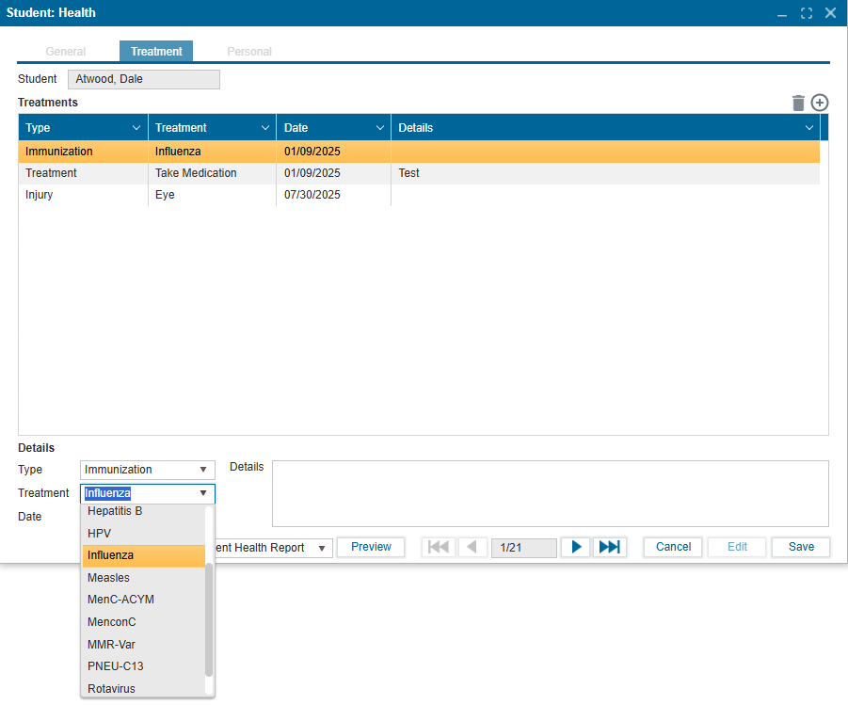
Task: Choose Hepatitis B in the dropdown list
Action: [x=115, y=512]
